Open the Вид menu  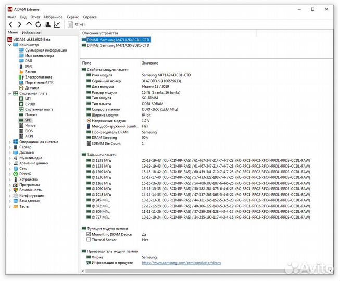click(23, 17)
